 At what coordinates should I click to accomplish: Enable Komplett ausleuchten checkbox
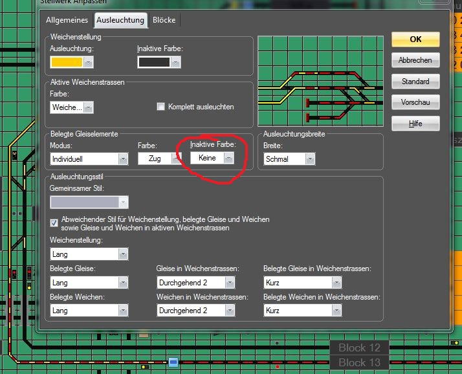[x=161, y=107]
